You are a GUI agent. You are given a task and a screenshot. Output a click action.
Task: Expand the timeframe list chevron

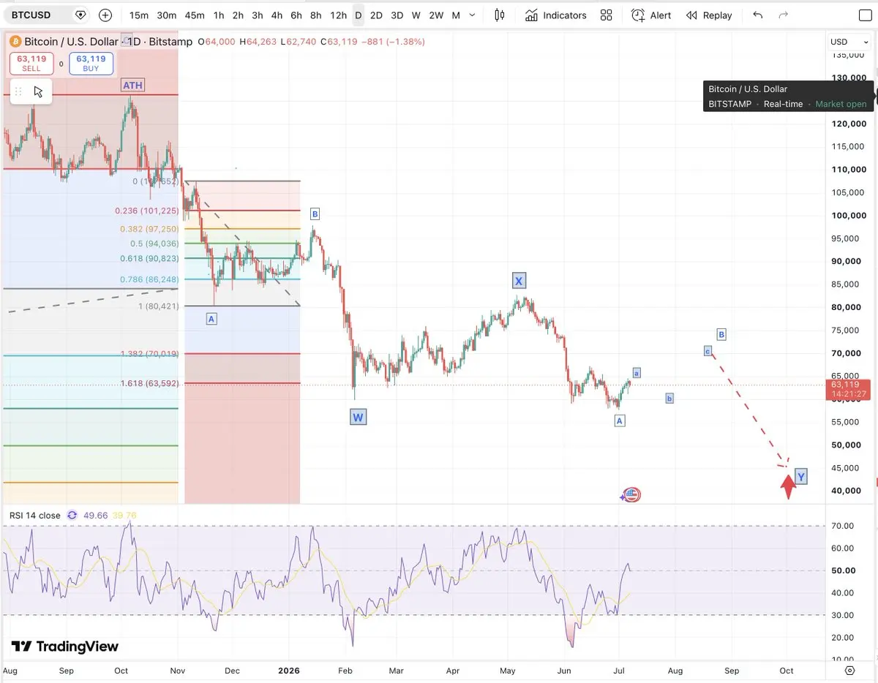pyautogui.click(x=473, y=15)
